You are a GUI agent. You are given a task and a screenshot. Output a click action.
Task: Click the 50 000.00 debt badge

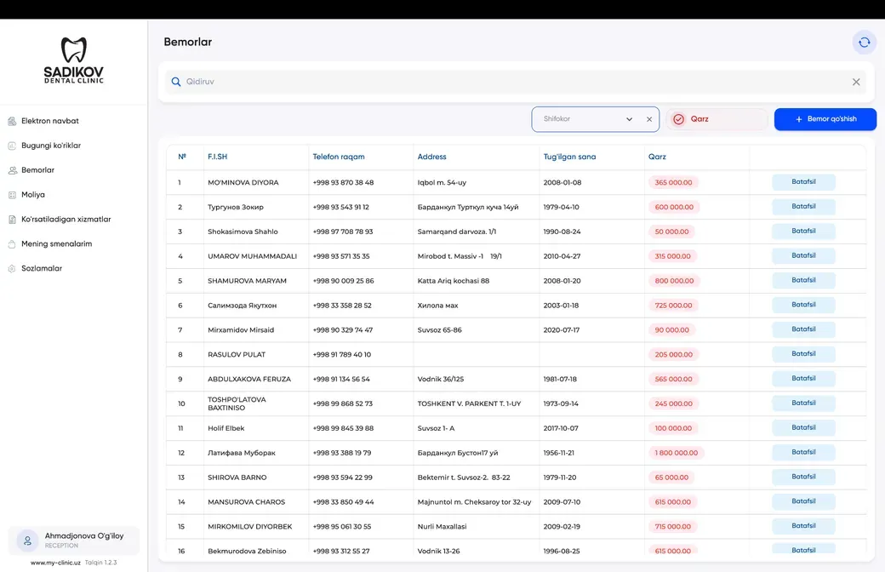point(671,232)
